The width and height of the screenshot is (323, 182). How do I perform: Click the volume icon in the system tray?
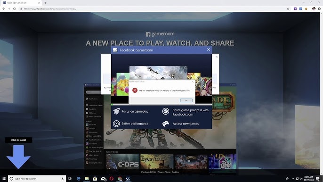click(x=301, y=179)
